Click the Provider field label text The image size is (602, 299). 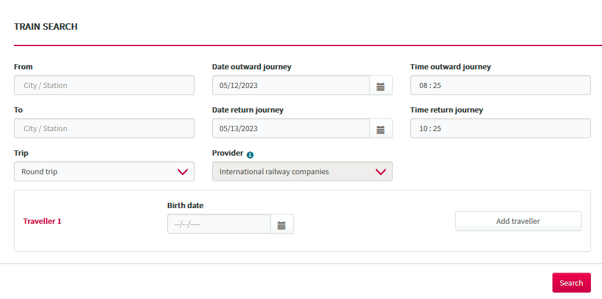[x=228, y=153]
